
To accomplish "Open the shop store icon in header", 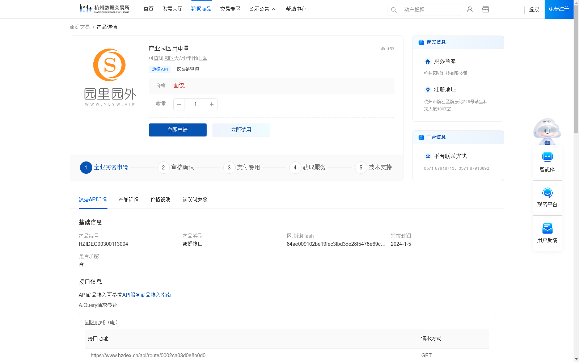I will click(x=486, y=9).
